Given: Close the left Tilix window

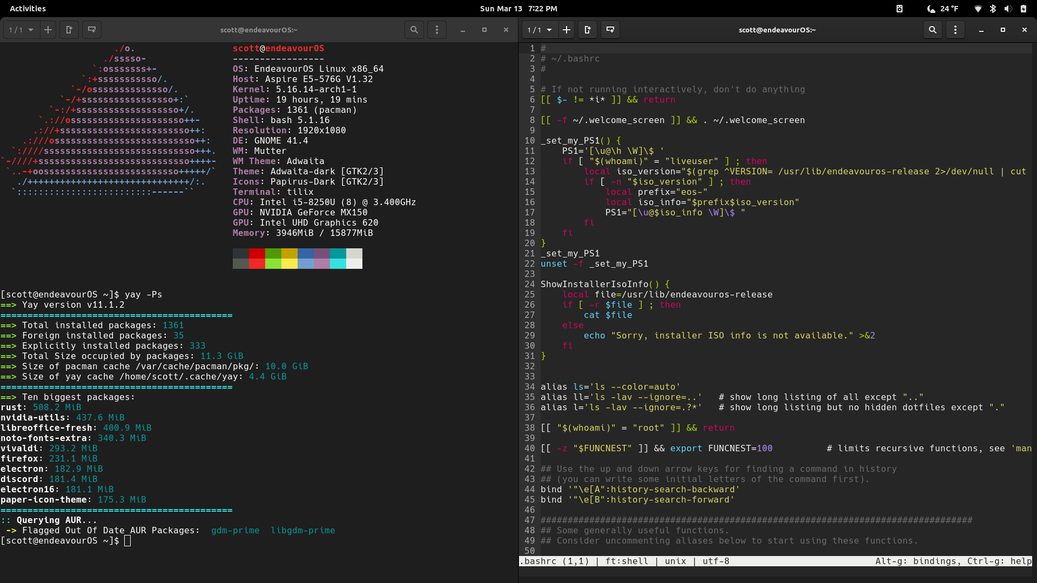Looking at the screenshot, I should 506,30.
